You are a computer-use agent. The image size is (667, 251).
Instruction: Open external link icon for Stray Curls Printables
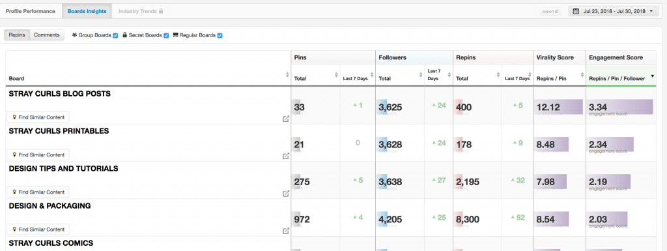286,156
